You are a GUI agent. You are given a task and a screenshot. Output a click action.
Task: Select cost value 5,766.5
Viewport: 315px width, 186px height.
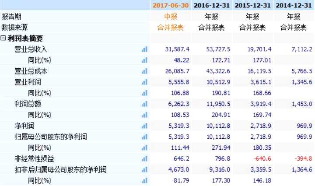point(302,71)
